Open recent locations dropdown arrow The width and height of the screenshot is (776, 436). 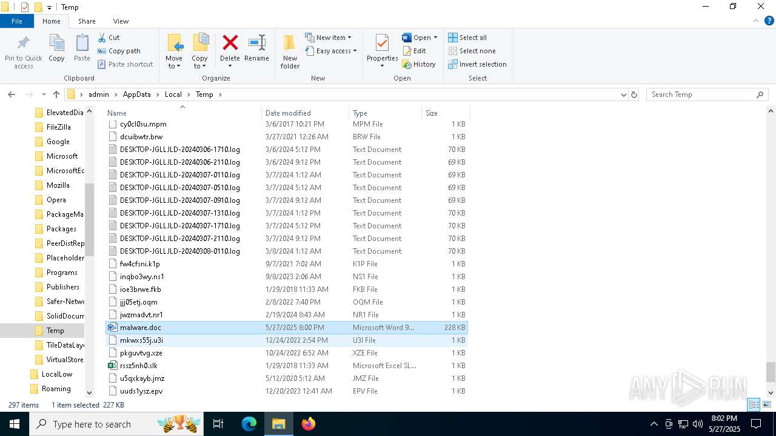click(x=44, y=94)
